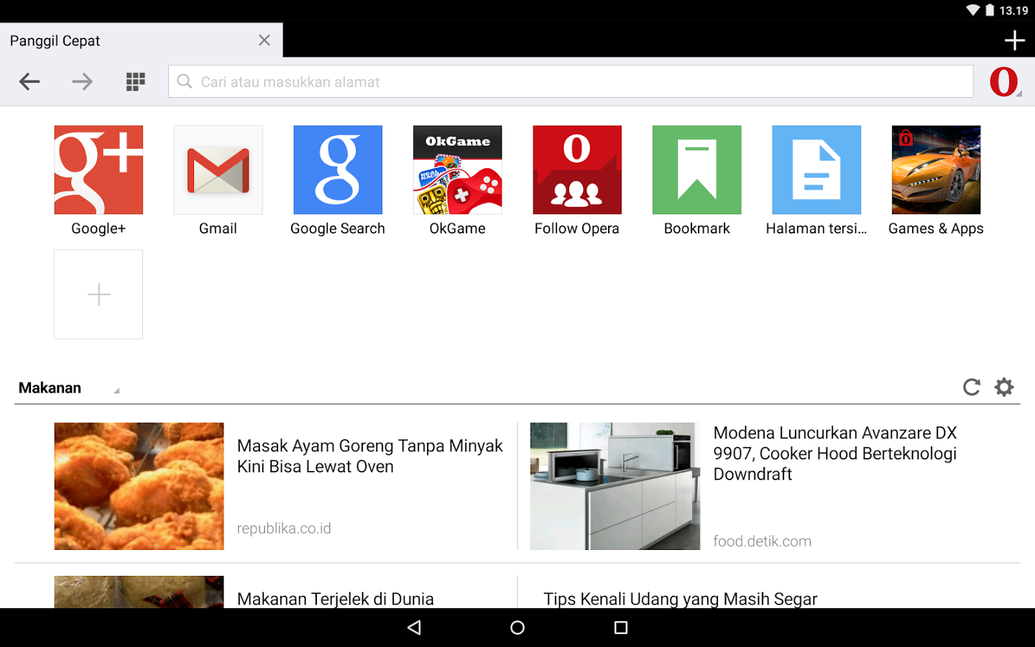Image resolution: width=1035 pixels, height=647 pixels.
Task: Open the OkGame speed dial
Action: click(x=458, y=170)
